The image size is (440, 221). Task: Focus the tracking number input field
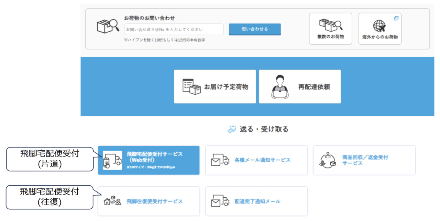tap(174, 30)
